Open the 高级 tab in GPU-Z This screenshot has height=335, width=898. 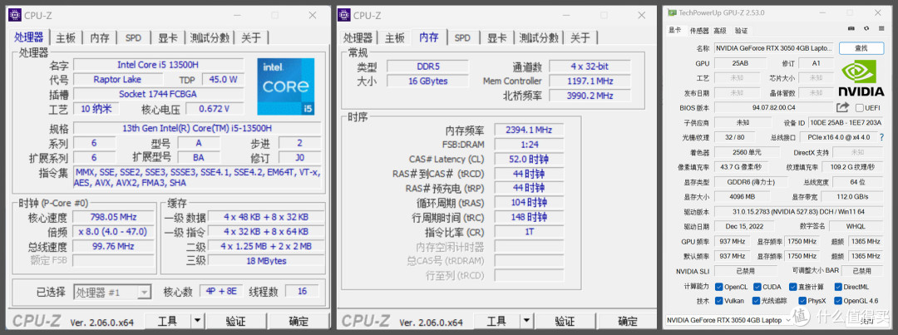(x=720, y=31)
